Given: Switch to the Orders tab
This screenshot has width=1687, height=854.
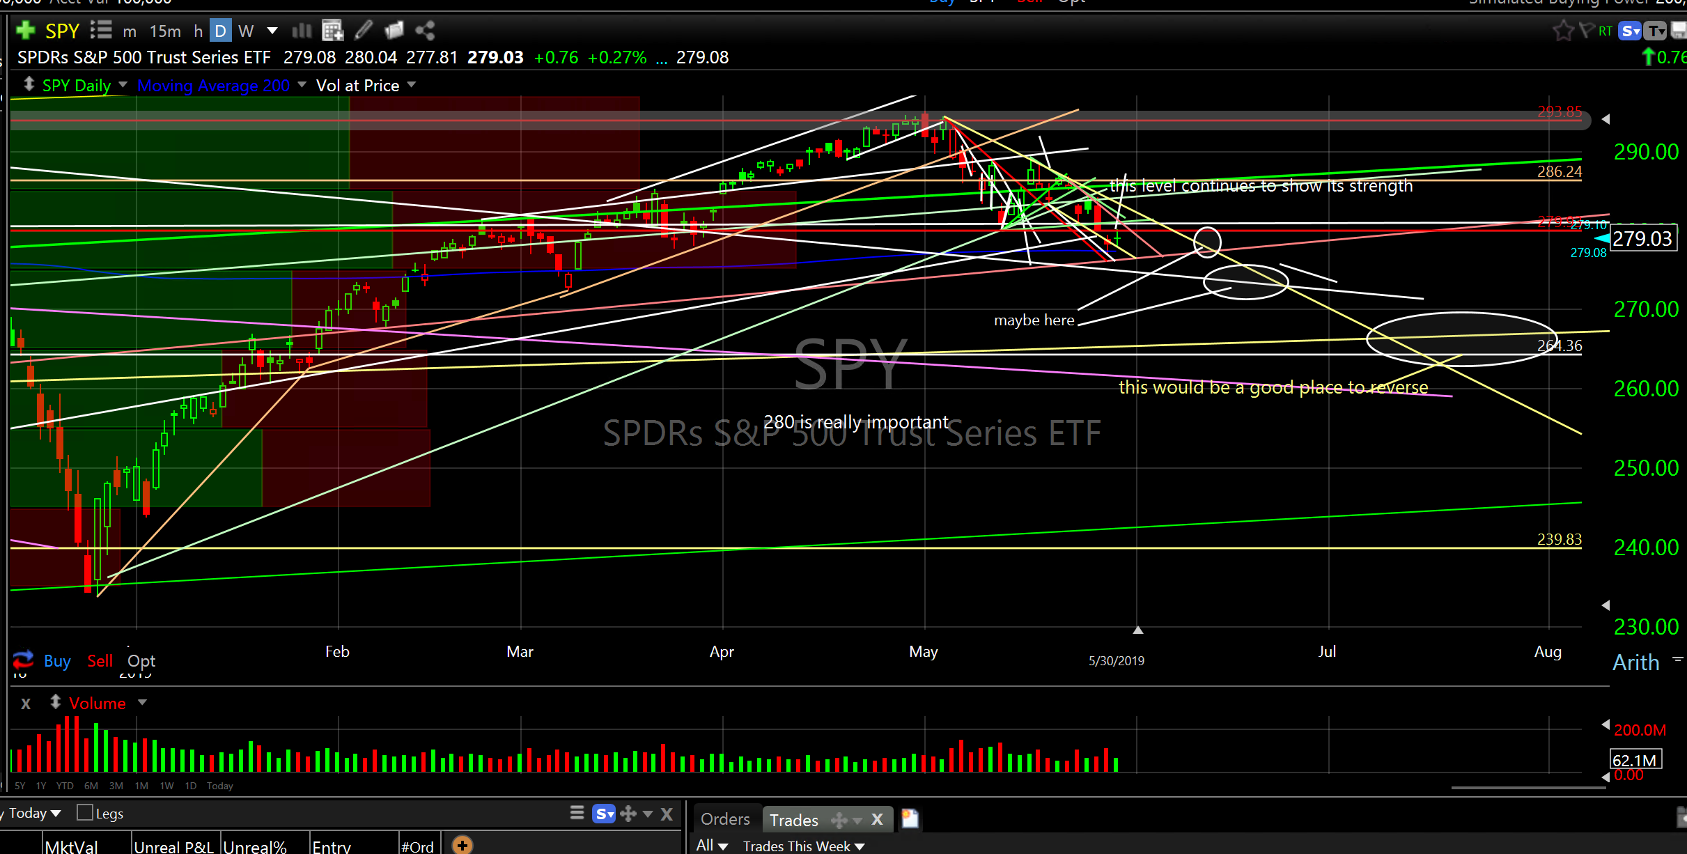Looking at the screenshot, I should click(x=725, y=819).
